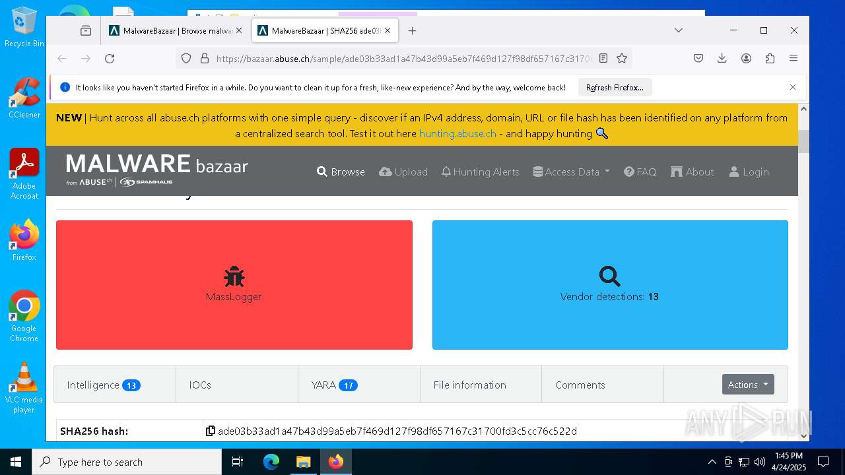Viewport: 845px width, 475px height.
Task: Open Adobe Acrobat desktop icon
Action: click(24, 174)
